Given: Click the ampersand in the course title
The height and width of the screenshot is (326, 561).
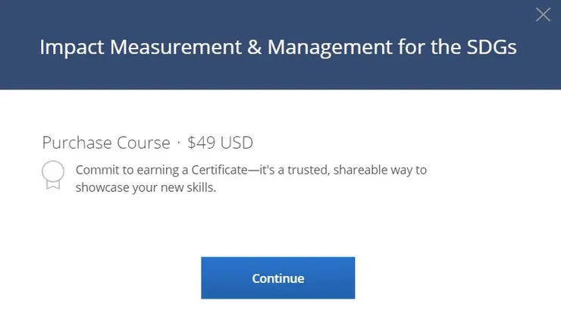Looking at the screenshot, I should [233, 47].
